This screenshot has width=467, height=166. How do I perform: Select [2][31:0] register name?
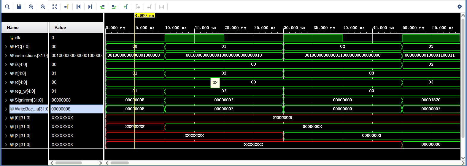click(x=23, y=136)
